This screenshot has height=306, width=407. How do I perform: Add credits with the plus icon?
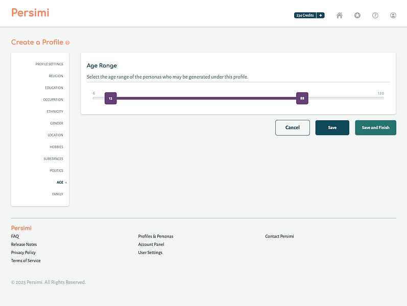(321, 15)
